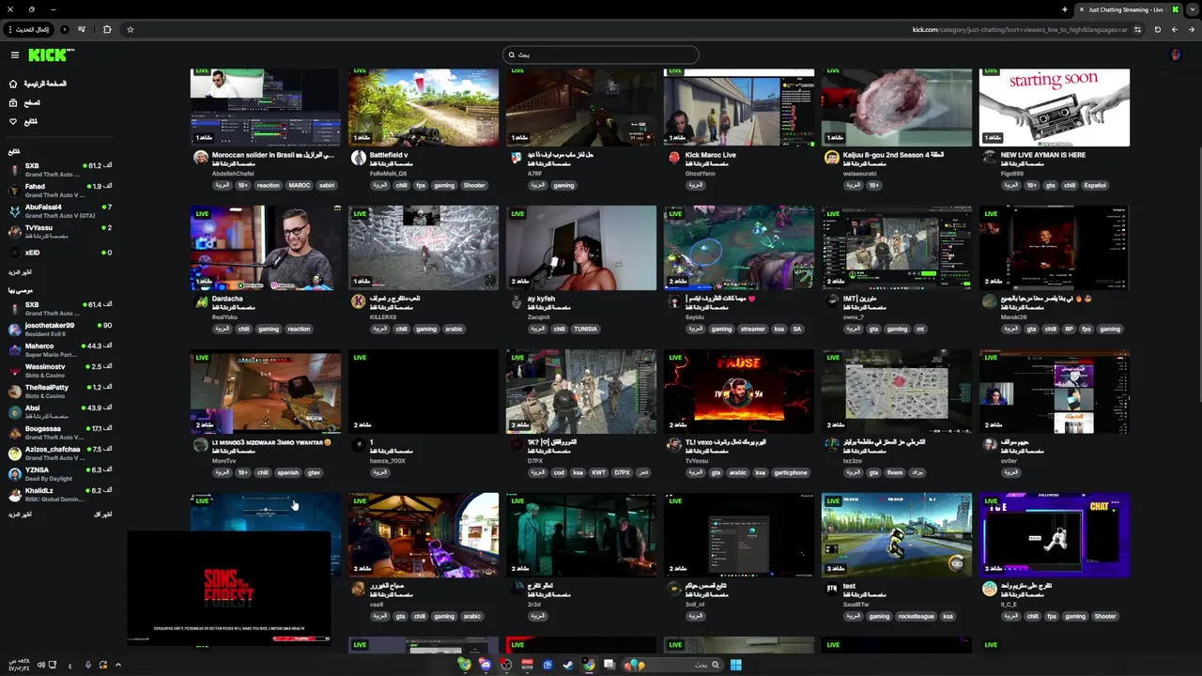
Task: Show hidden tray icons chevron
Action: coord(117,665)
